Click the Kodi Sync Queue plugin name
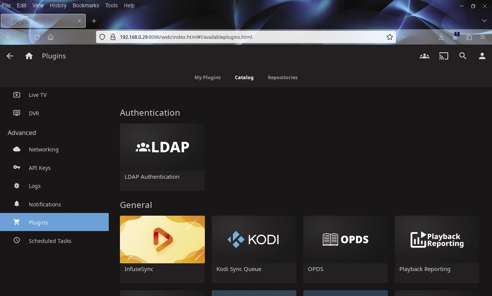 tap(239, 269)
